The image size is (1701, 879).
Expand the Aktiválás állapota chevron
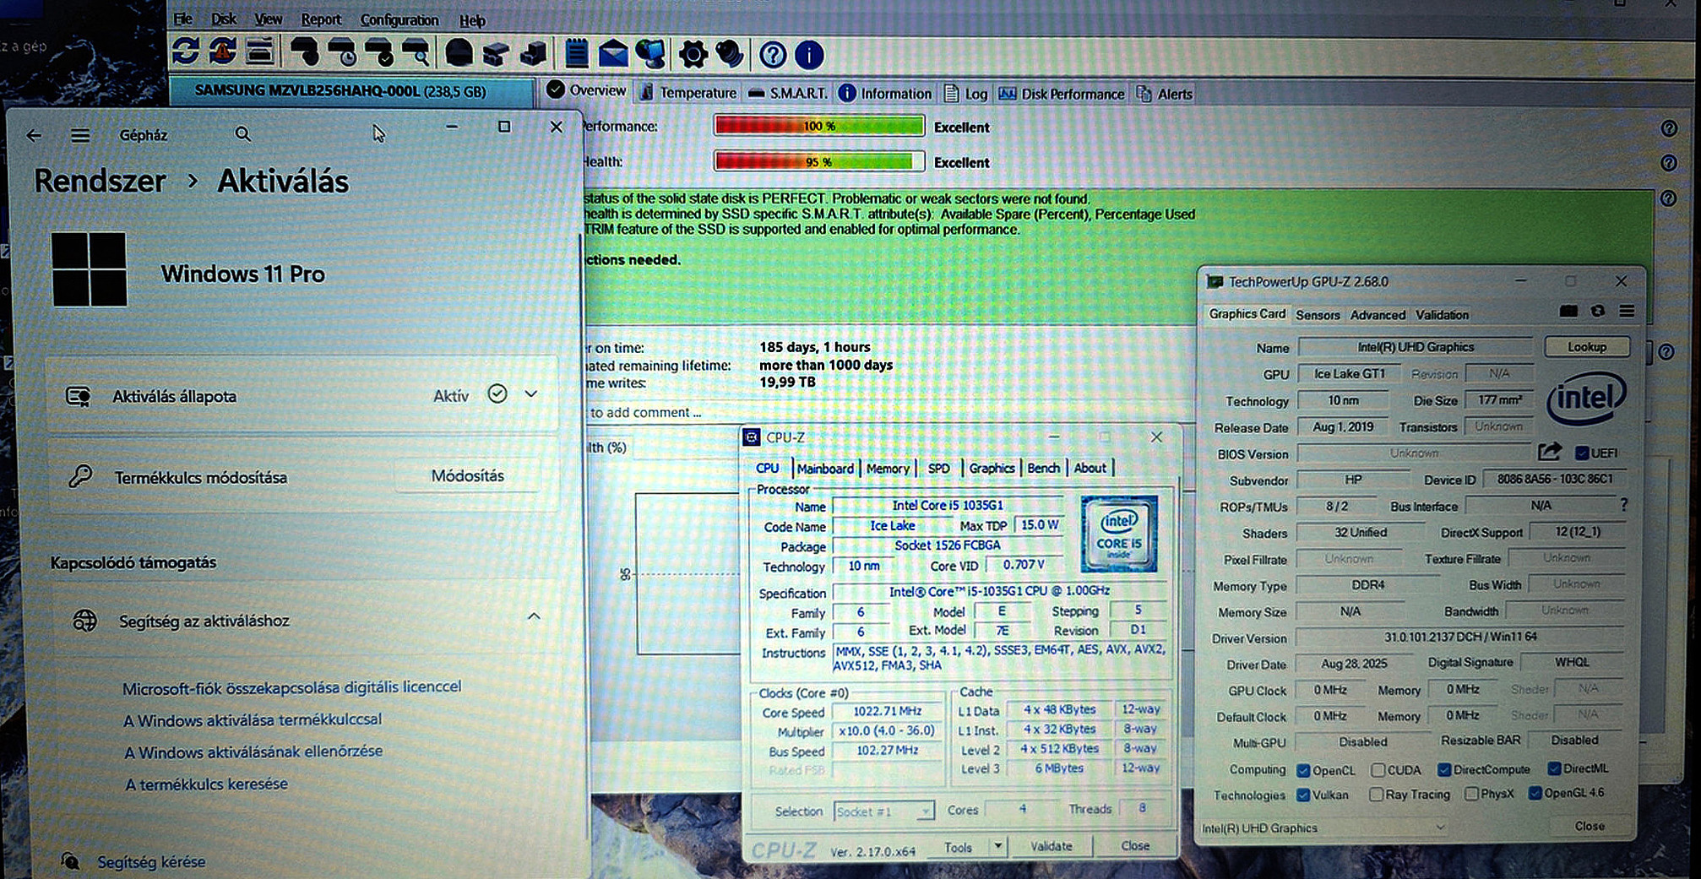[x=531, y=393]
